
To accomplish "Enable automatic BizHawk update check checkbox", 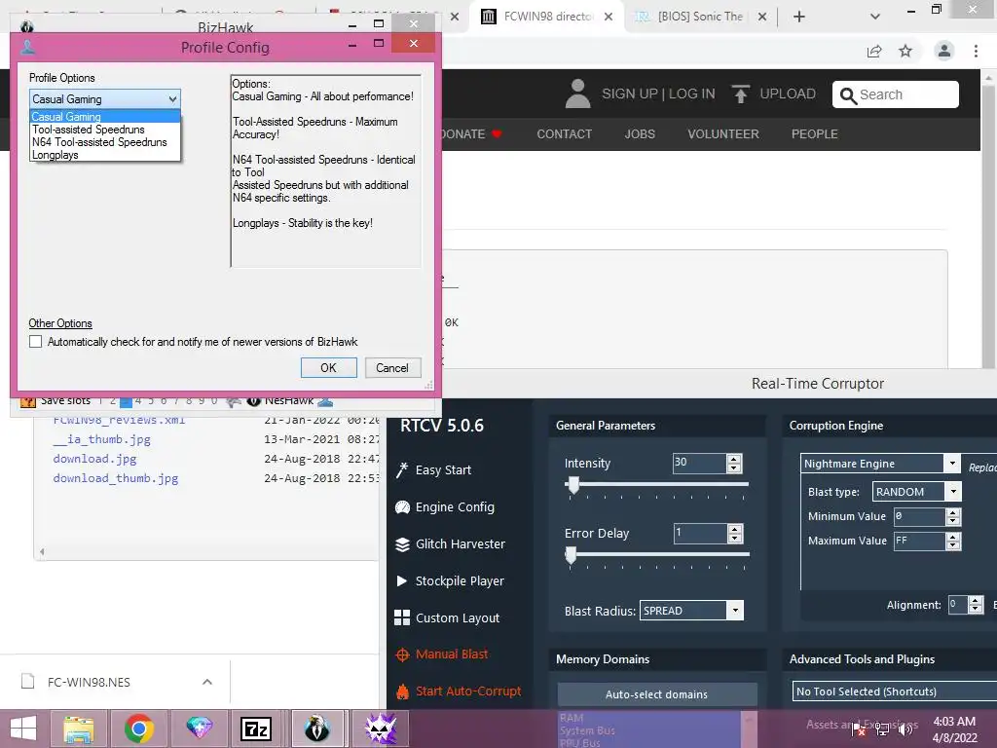I will point(36,342).
